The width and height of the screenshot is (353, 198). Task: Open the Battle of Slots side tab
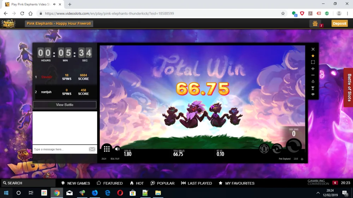(x=349, y=87)
